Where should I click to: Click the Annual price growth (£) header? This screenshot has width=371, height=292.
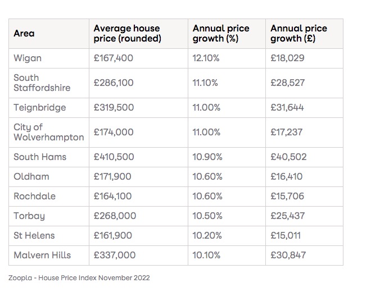pos(298,34)
